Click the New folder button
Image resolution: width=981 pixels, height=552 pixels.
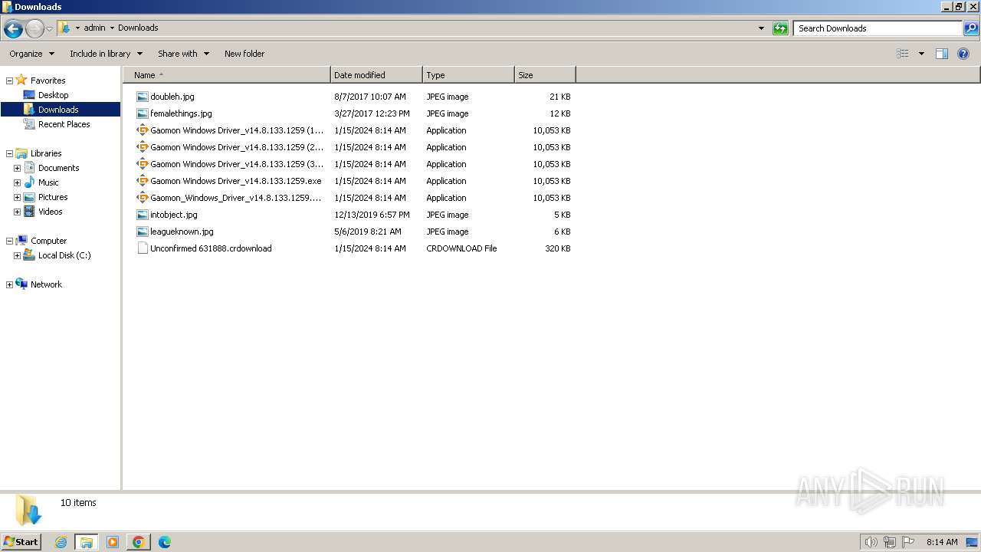coord(244,54)
